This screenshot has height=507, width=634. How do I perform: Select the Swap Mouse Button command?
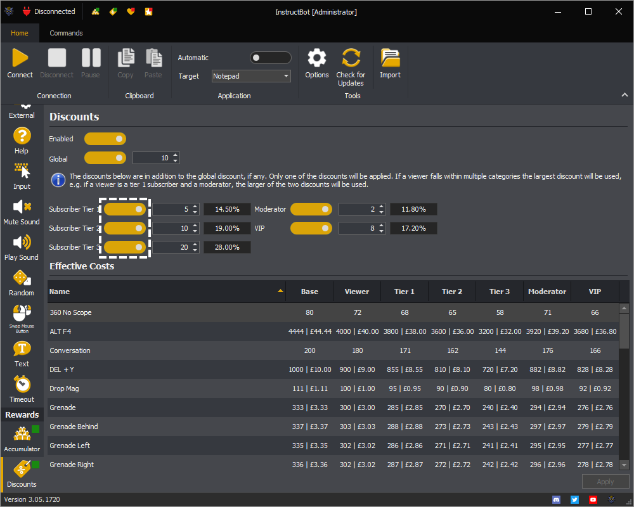coord(22,318)
